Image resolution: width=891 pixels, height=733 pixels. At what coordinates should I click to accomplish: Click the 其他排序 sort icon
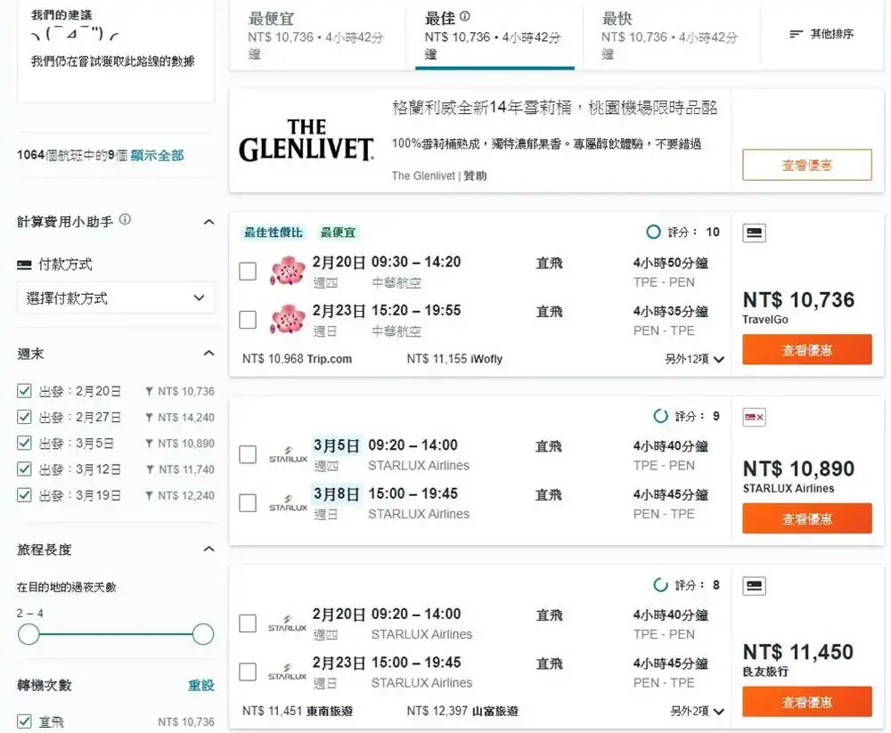(x=796, y=34)
